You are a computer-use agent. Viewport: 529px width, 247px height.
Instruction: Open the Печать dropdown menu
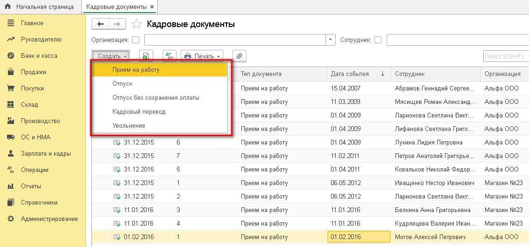pyautogui.click(x=202, y=56)
